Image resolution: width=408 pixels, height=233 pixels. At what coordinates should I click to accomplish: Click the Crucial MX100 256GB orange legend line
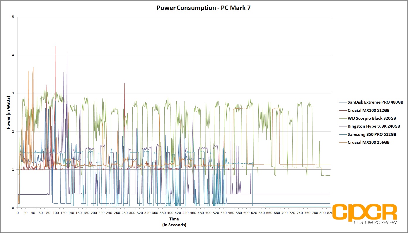tap(343, 142)
